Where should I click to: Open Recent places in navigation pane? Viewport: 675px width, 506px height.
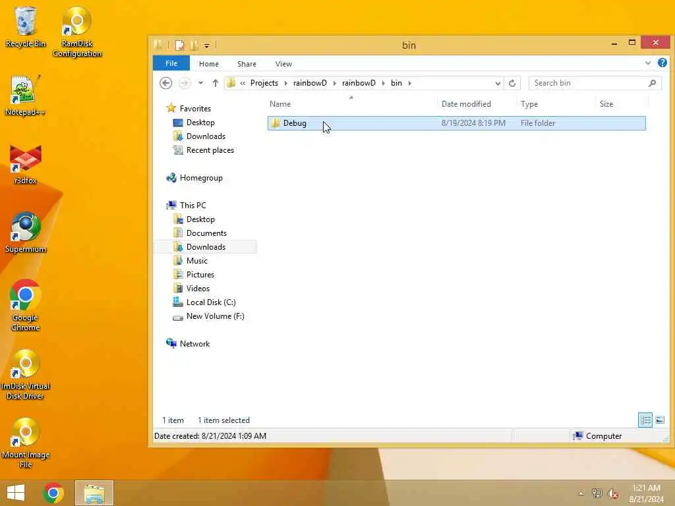click(210, 150)
